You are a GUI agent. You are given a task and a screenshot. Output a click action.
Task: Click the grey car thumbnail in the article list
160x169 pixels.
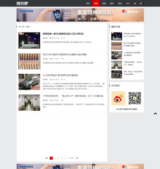coord(29,82)
